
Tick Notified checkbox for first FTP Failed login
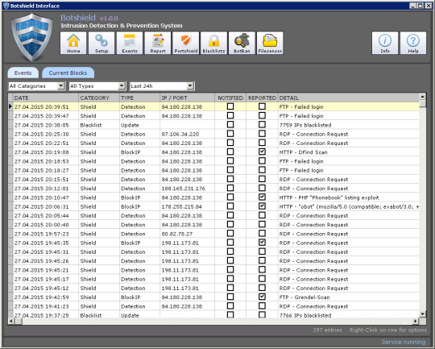(230, 106)
